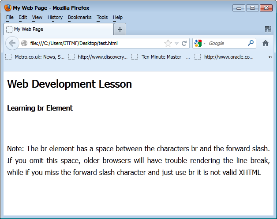
Task: Click the Note paragraph about br element
Action: click(x=138, y=160)
